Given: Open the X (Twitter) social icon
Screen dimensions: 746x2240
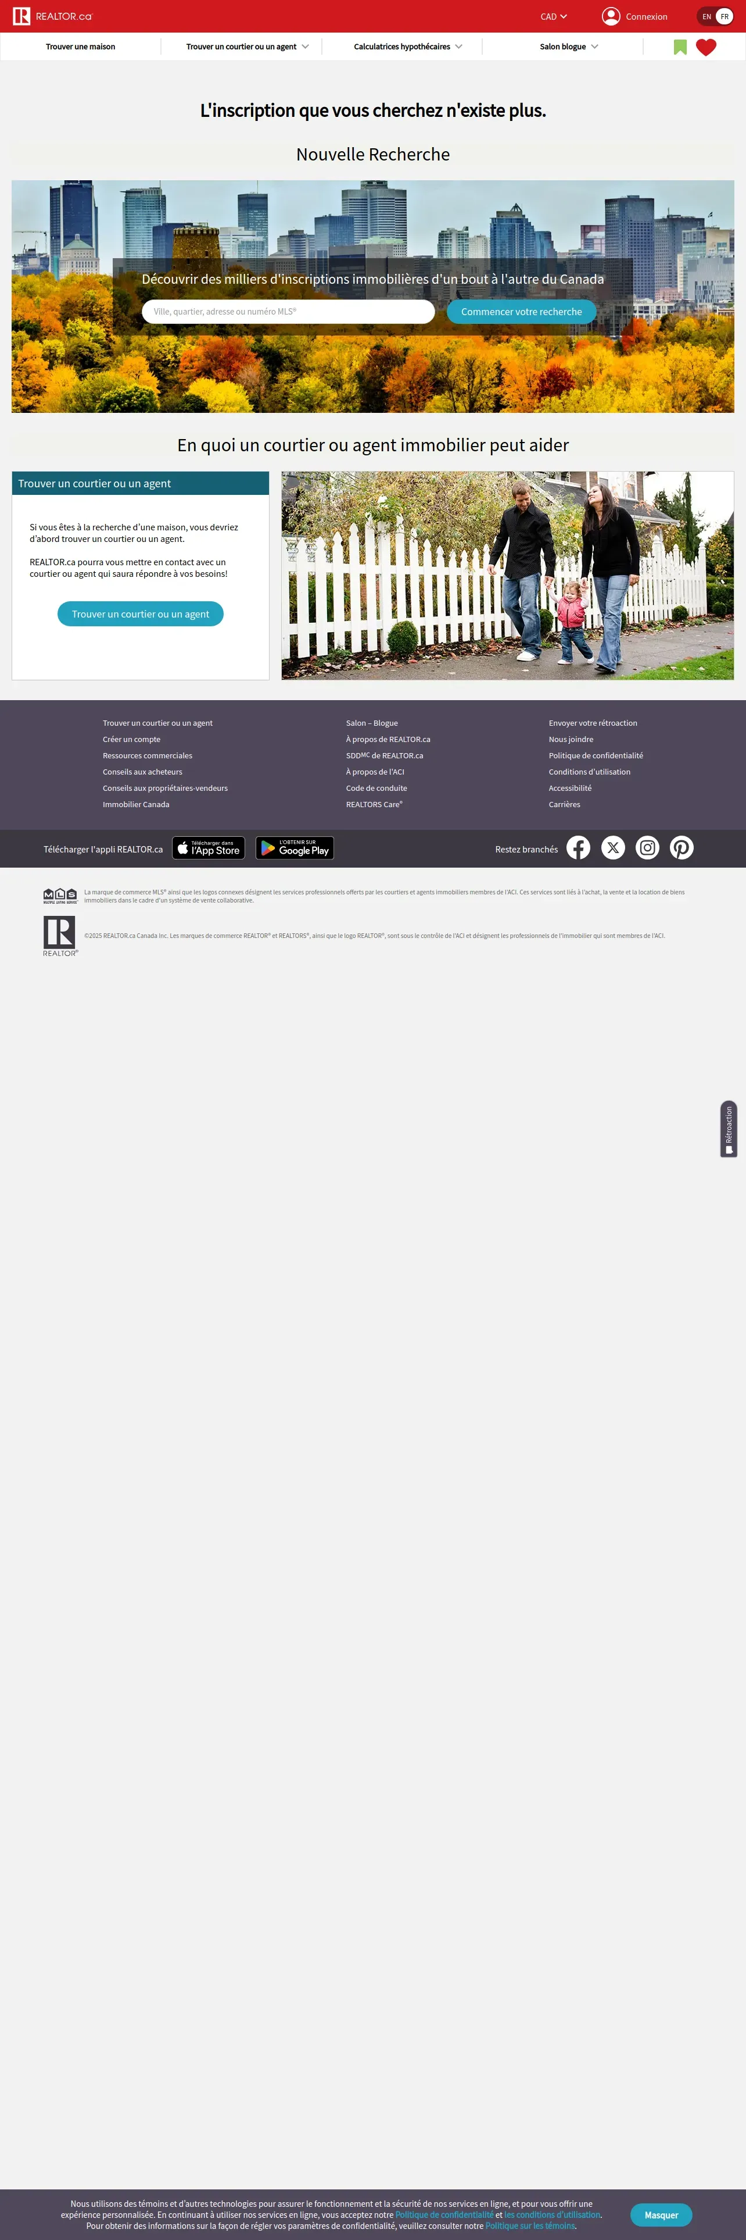Looking at the screenshot, I should tap(613, 848).
